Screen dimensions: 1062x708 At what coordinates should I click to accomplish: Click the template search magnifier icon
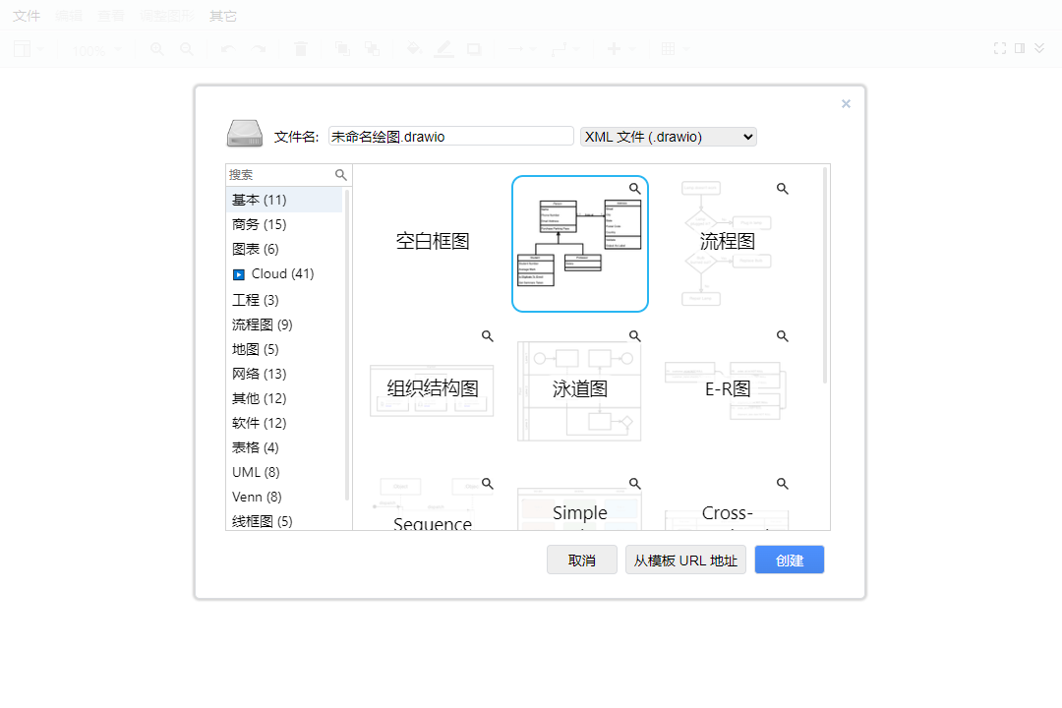(x=340, y=175)
